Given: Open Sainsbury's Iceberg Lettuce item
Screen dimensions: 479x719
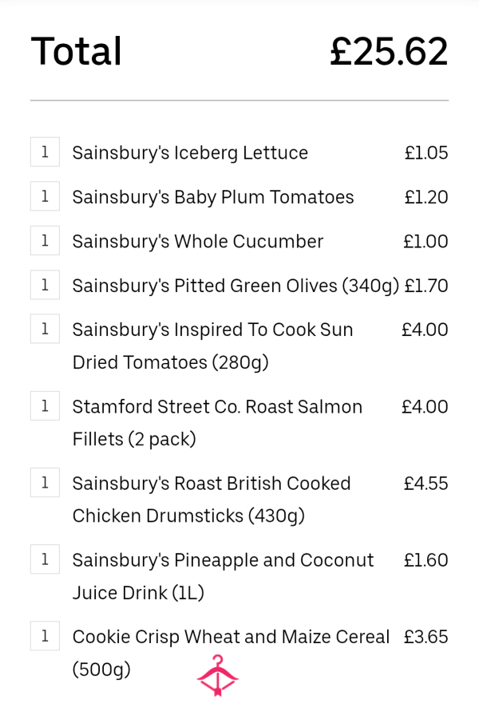Looking at the screenshot, I should click(190, 153).
